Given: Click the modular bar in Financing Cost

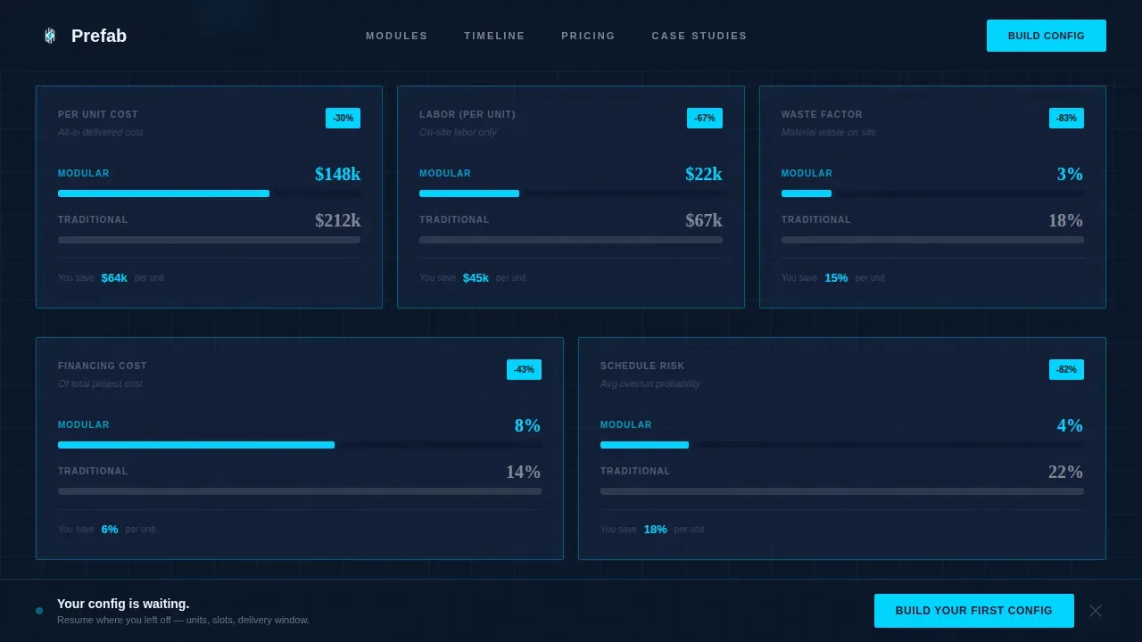Looking at the screenshot, I should tap(196, 445).
